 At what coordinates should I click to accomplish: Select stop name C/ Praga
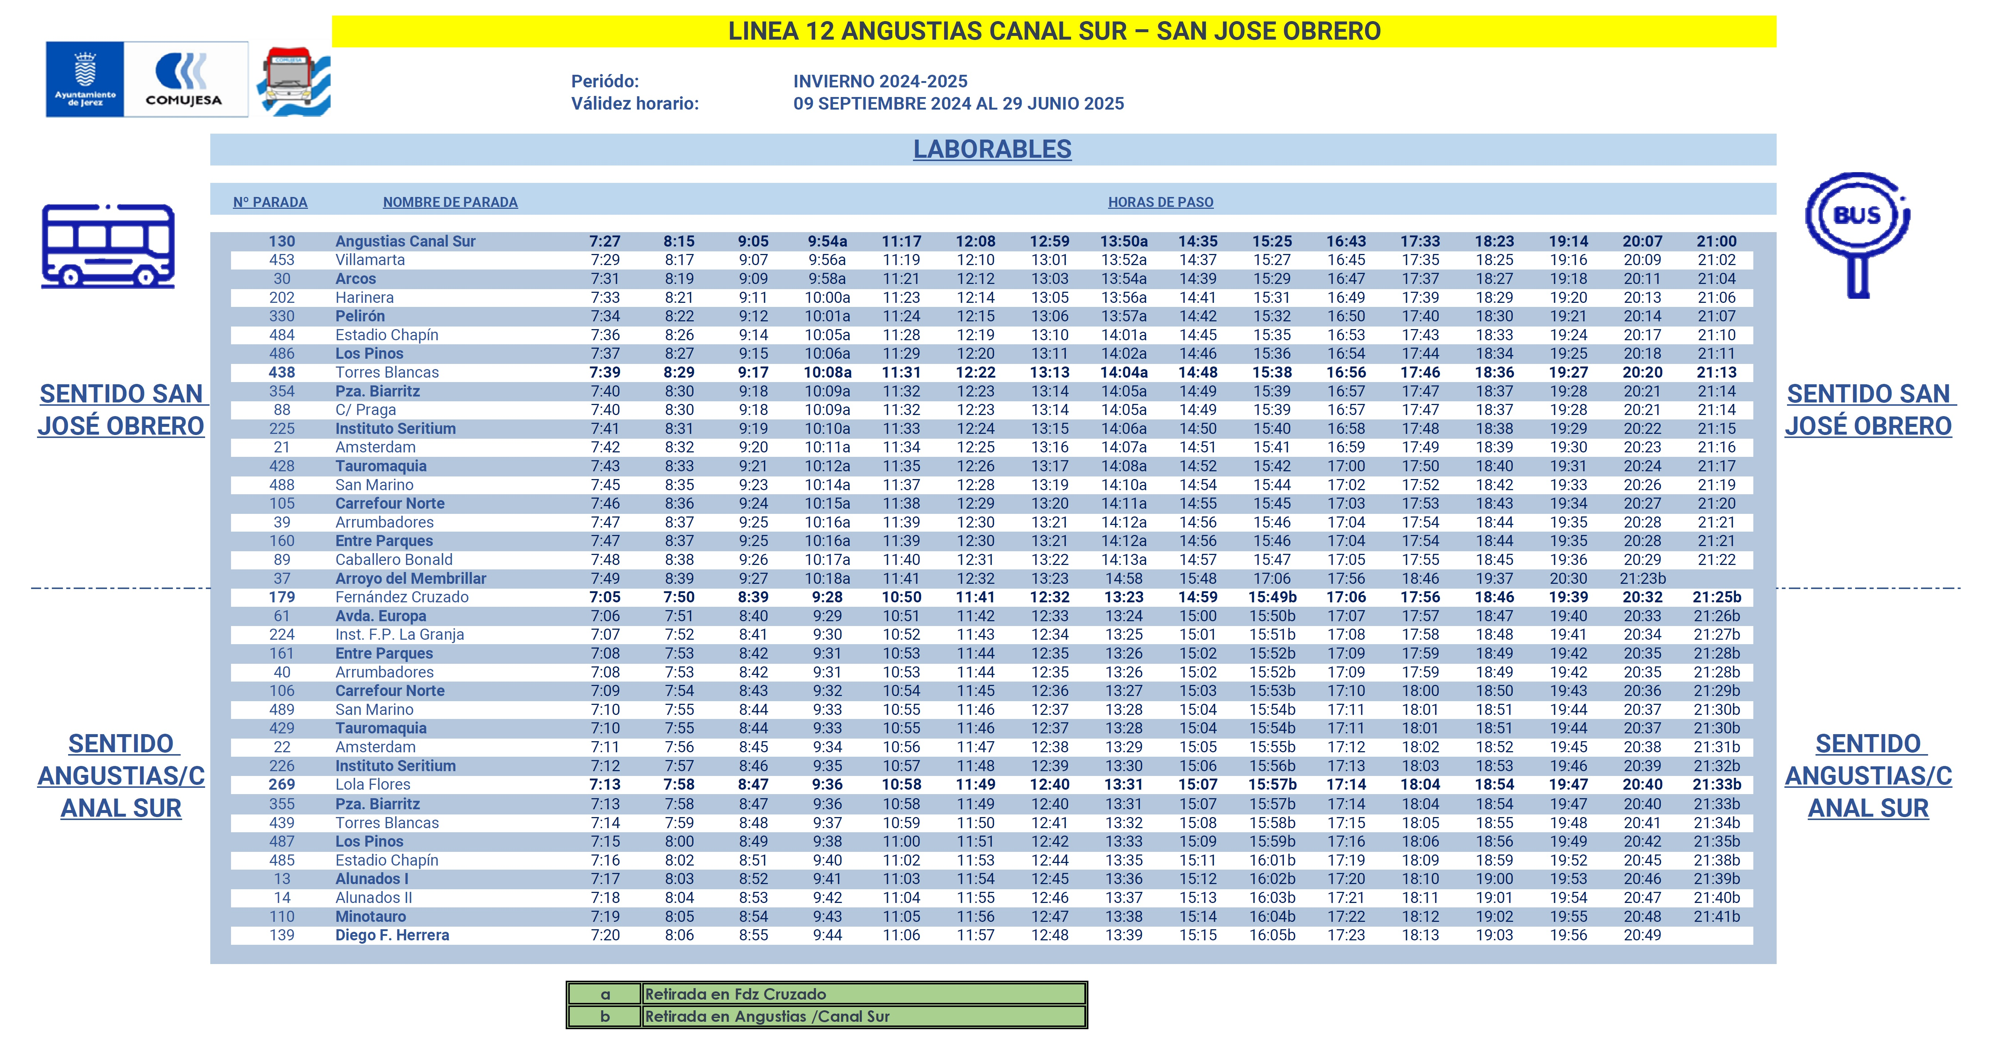coord(365,410)
